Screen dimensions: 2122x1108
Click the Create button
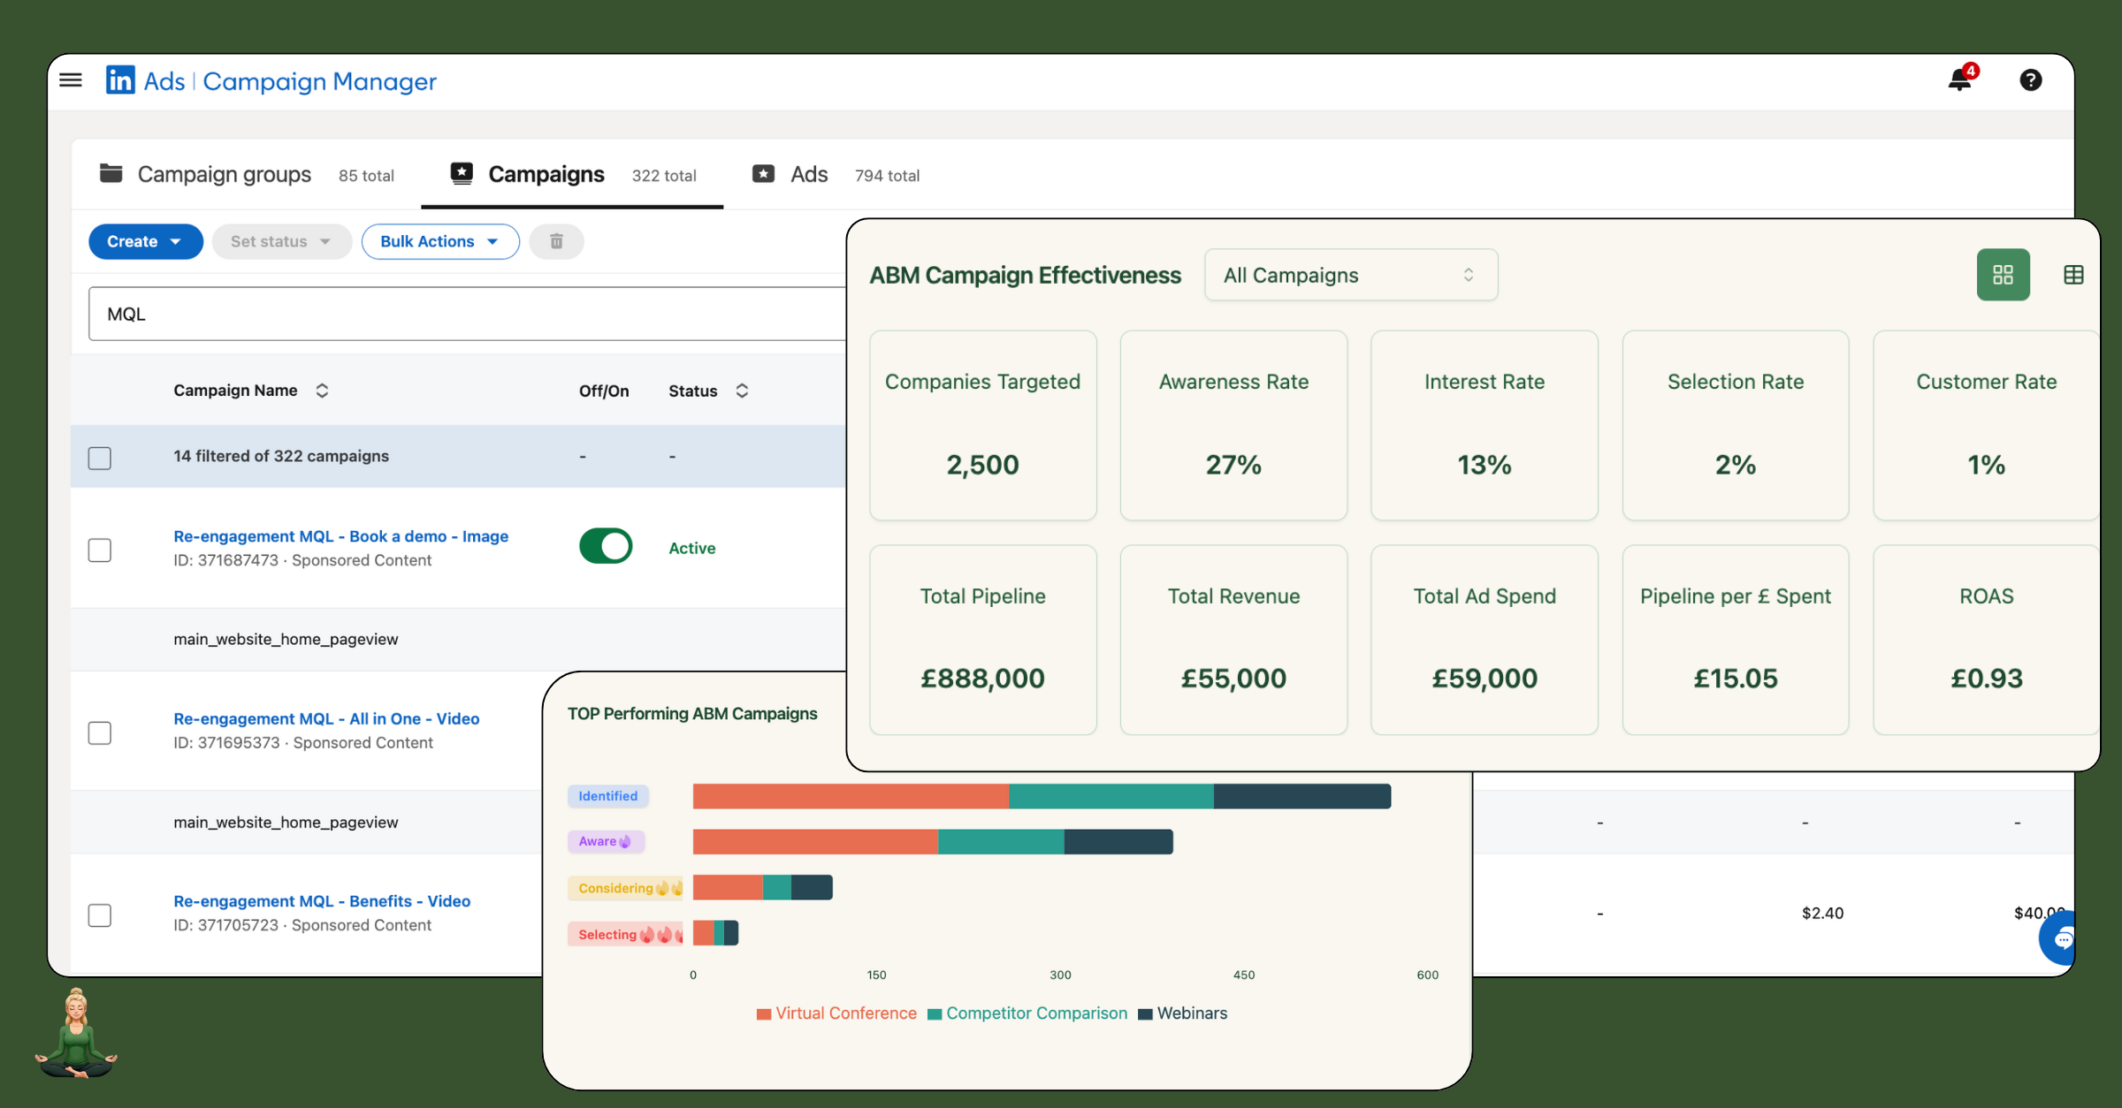[145, 241]
